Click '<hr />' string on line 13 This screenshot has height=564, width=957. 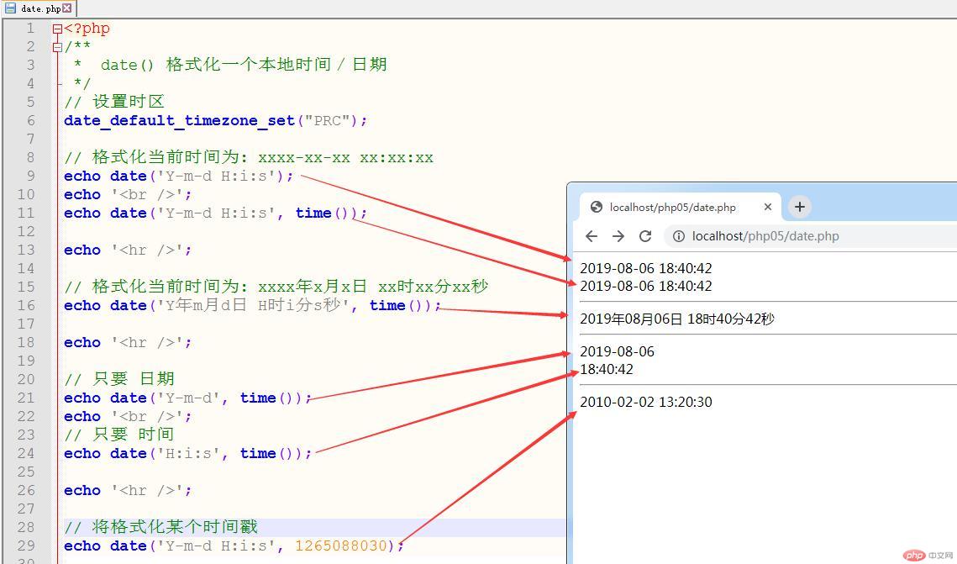(149, 250)
